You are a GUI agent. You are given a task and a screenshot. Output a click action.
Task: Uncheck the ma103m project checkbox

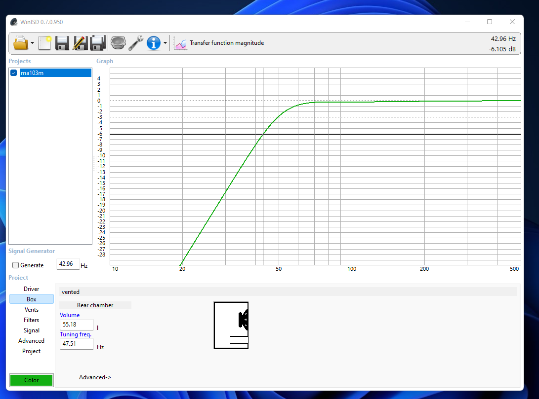coord(14,73)
